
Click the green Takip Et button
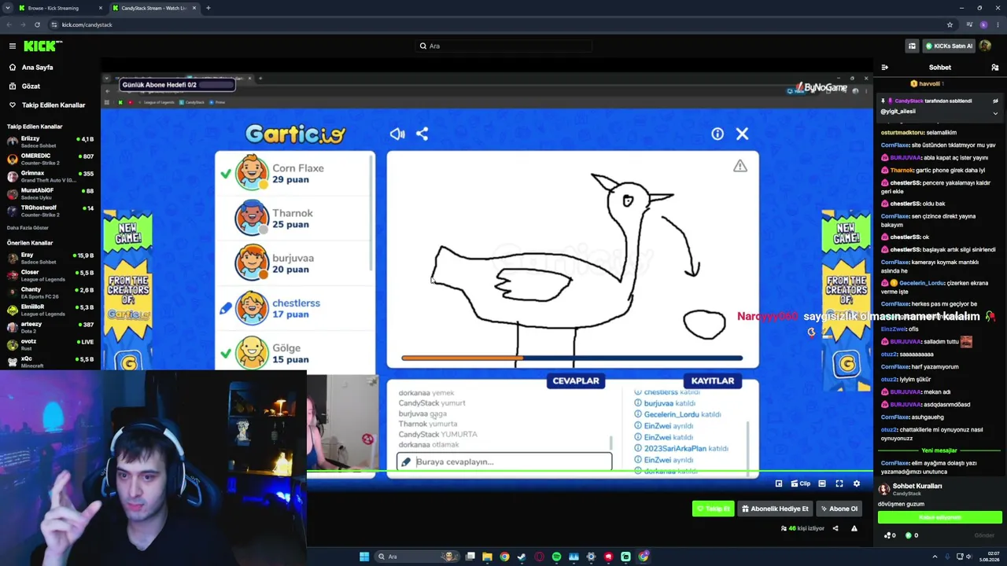pos(713,509)
